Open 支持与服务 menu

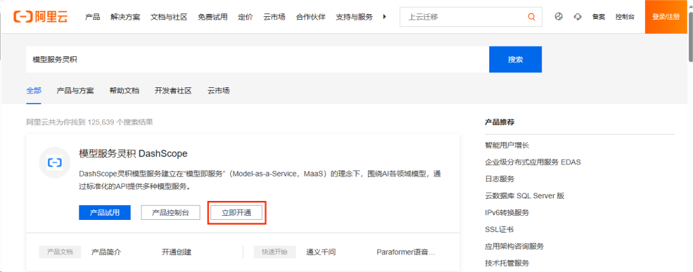355,17
